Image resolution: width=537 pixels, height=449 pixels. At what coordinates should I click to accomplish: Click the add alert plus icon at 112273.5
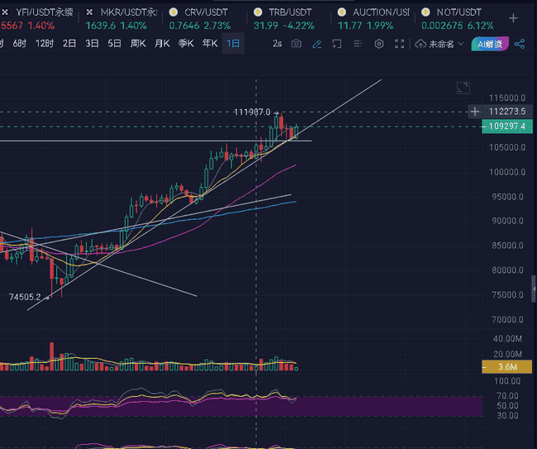click(474, 111)
